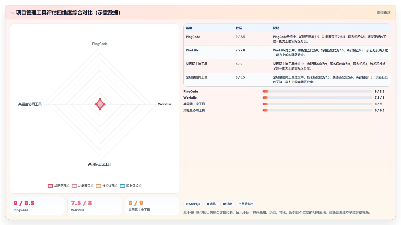
Task: Click 6 / 6.5 value beside progress bar
Action: tap(379, 110)
